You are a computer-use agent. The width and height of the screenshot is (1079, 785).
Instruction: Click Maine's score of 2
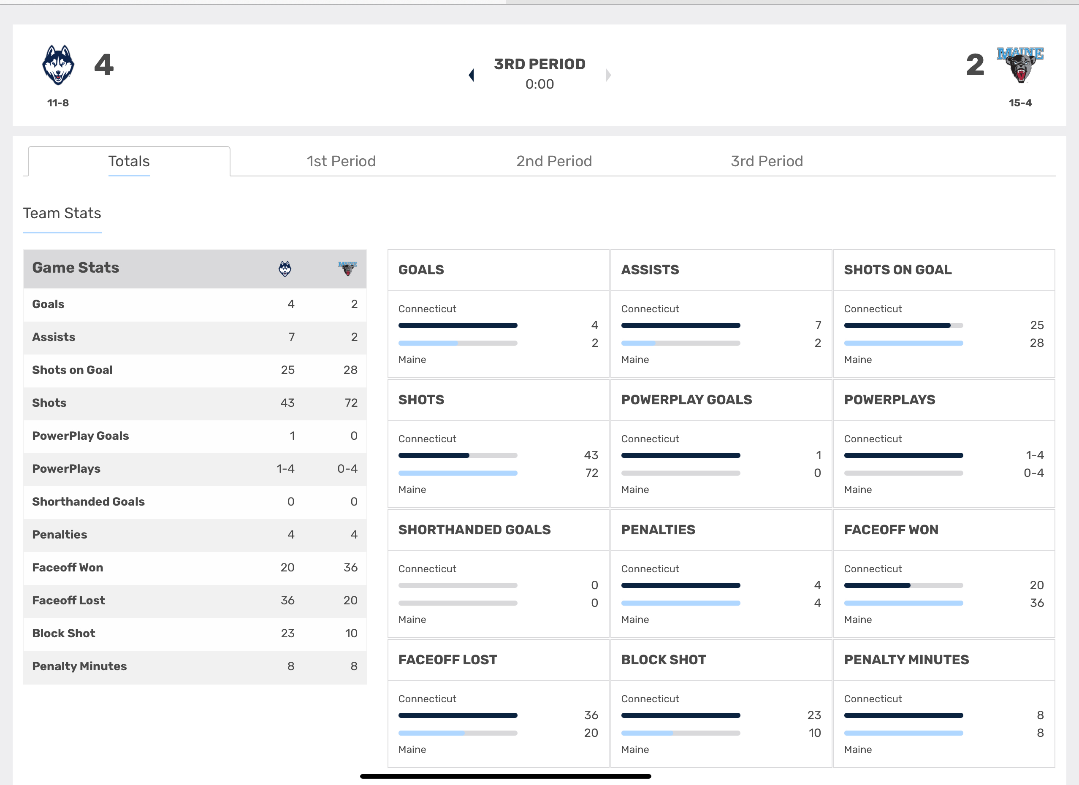pos(975,65)
